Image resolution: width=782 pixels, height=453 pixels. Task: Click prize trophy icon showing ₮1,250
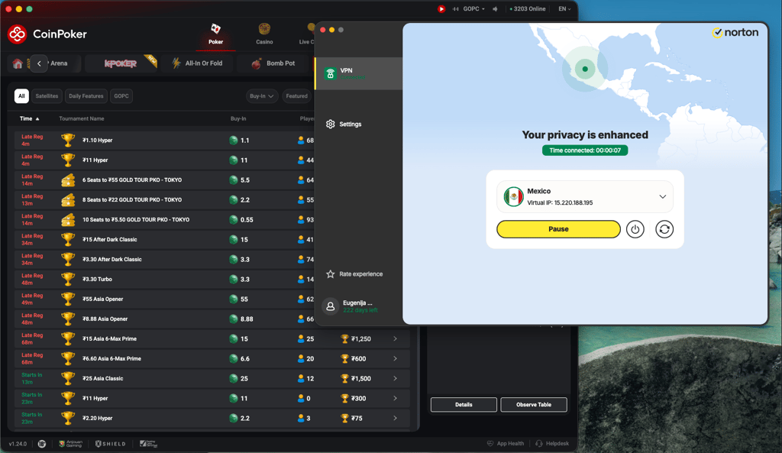pos(344,338)
